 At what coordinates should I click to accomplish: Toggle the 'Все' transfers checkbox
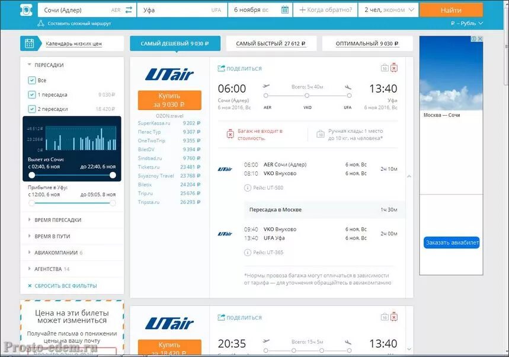pos(32,80)
